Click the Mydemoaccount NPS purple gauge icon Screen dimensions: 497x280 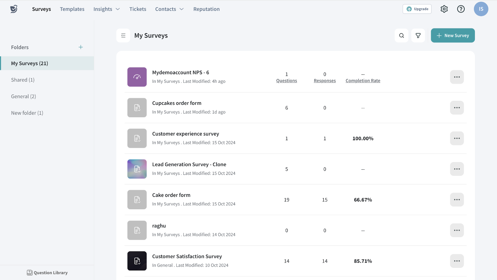click(x=137, y=77)
